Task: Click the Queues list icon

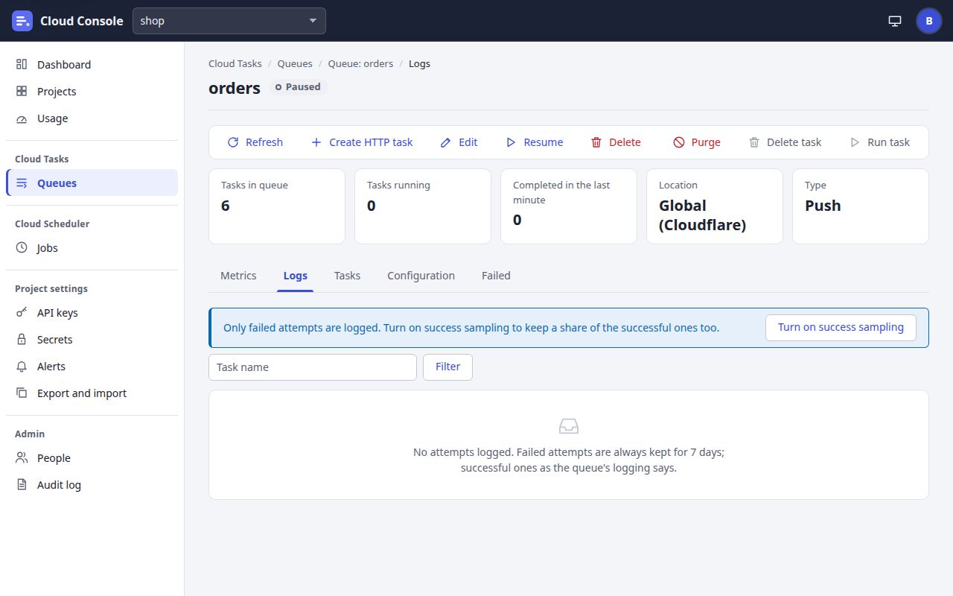Action: (22, 183)
